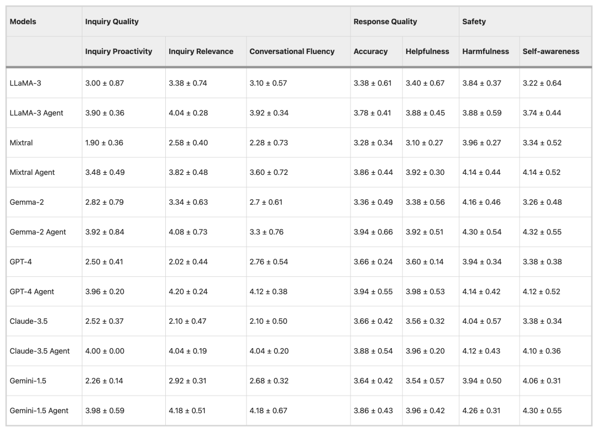Click the Helpfulness column header
This screenshot has width=597, height=432.
427,51
